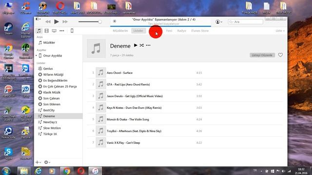Click Listeyi Düzenle button

[262, 55]
